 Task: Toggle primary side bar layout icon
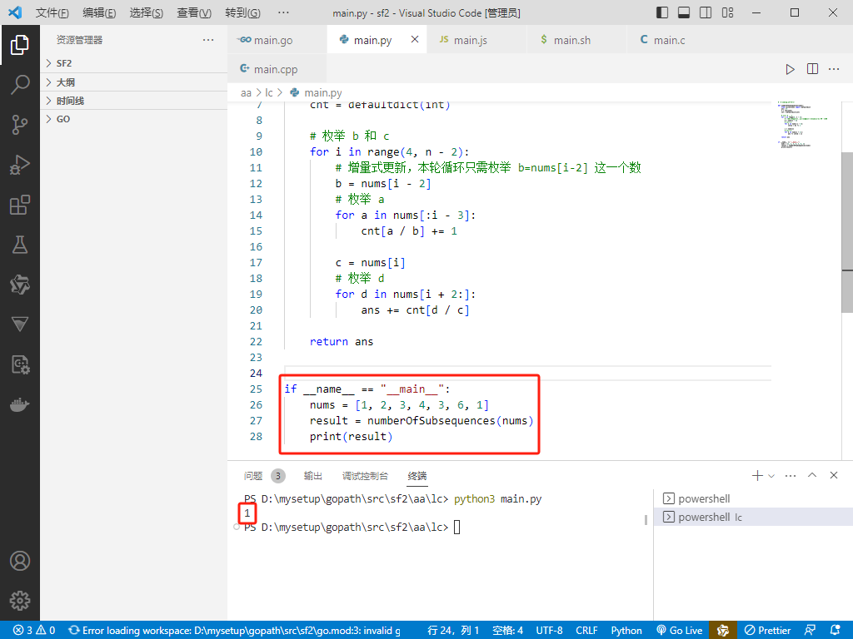click(662, 12)
